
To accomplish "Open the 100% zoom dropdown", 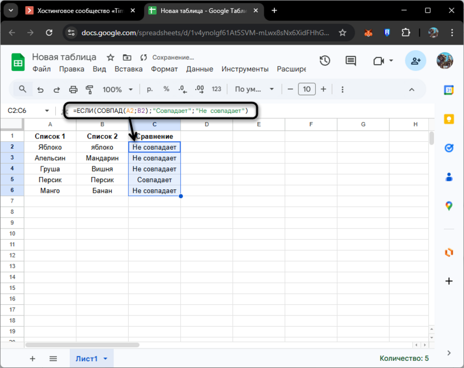I will (118, 89).
